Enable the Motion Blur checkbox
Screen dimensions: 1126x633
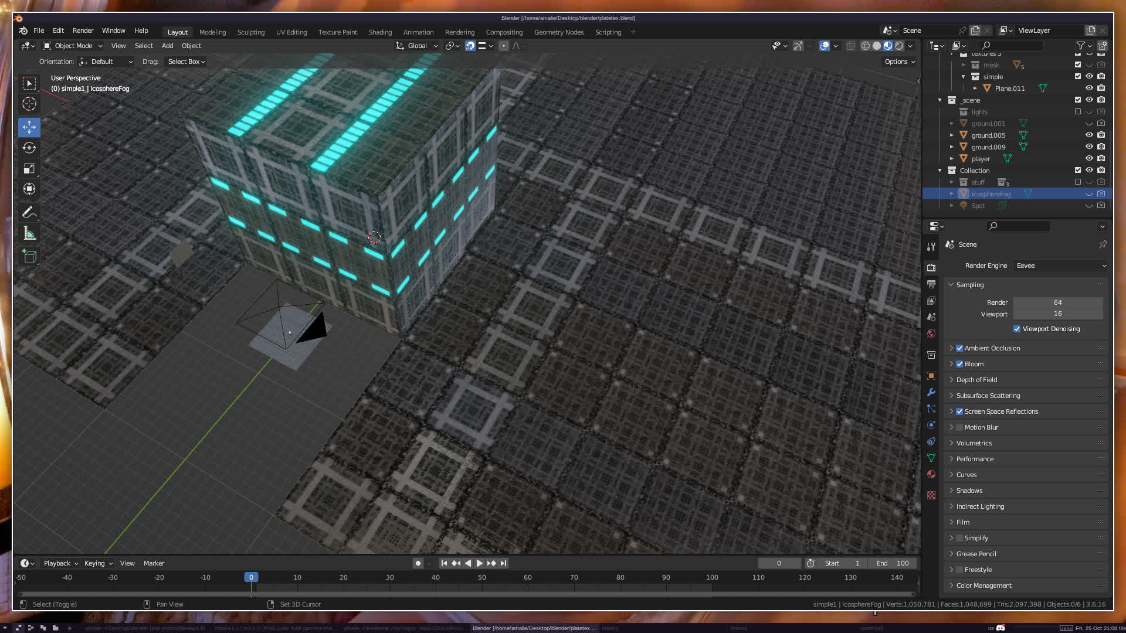pyautogui.click(x=959, y=427)
